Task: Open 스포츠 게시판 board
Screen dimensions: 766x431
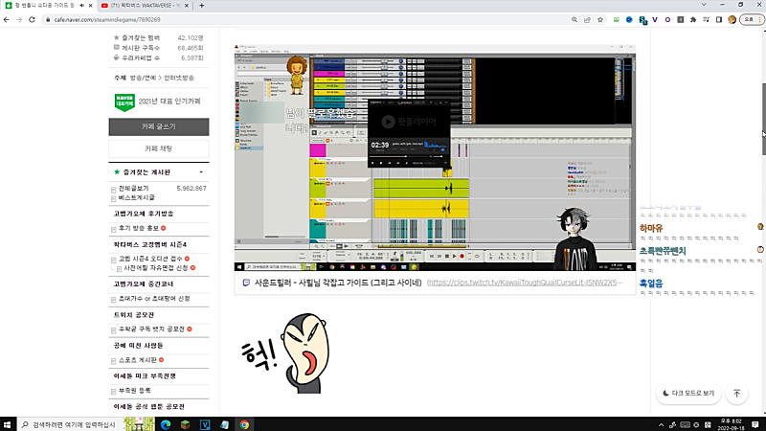Action: [138, 360]
